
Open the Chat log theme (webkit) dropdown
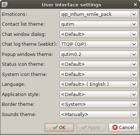coord(98,44)
